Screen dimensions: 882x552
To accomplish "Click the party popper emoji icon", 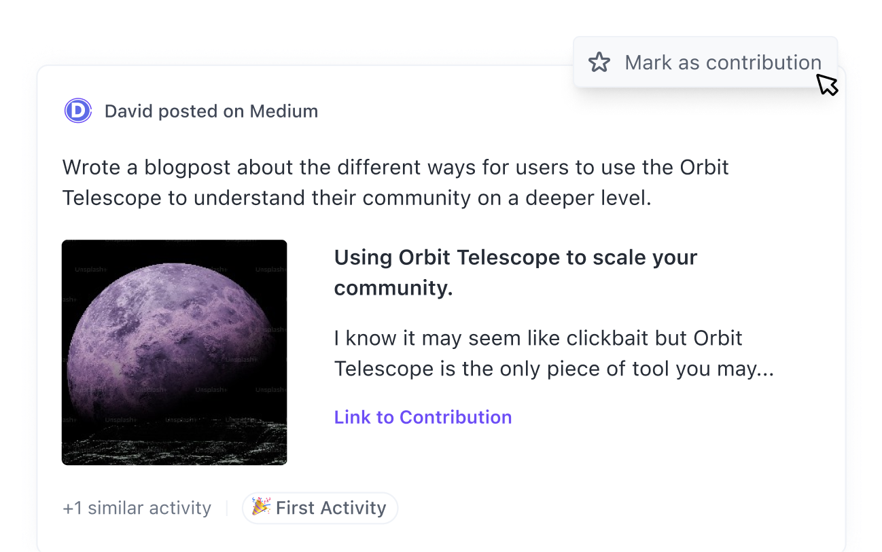I will click(x=260, y=507).
